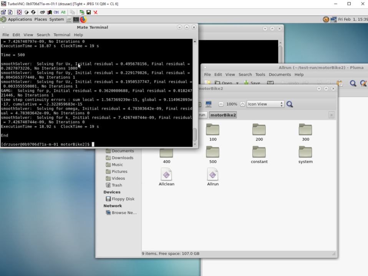Click TurboVNC send Ctrl-Esc icon
Viewport: 368px width, 276px height.
49,12
